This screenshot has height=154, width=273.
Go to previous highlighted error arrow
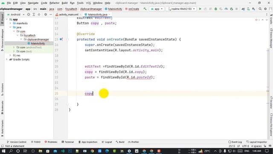(263, 20)
